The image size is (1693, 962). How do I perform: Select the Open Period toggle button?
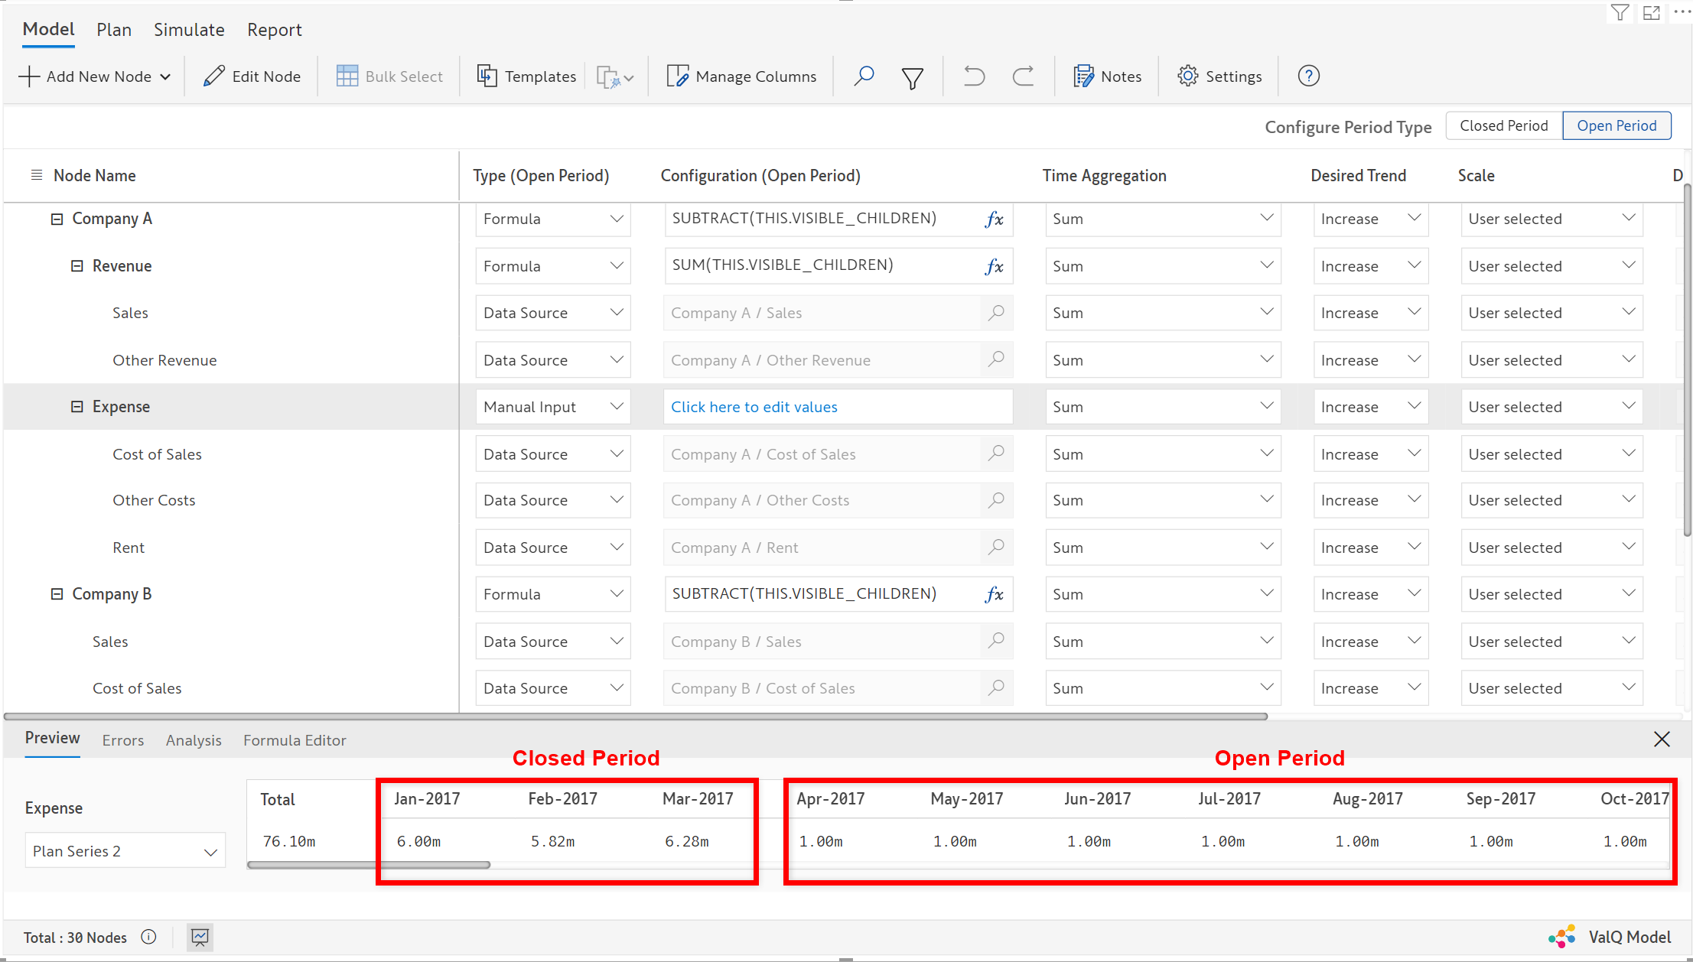(x=1616, y=125)
